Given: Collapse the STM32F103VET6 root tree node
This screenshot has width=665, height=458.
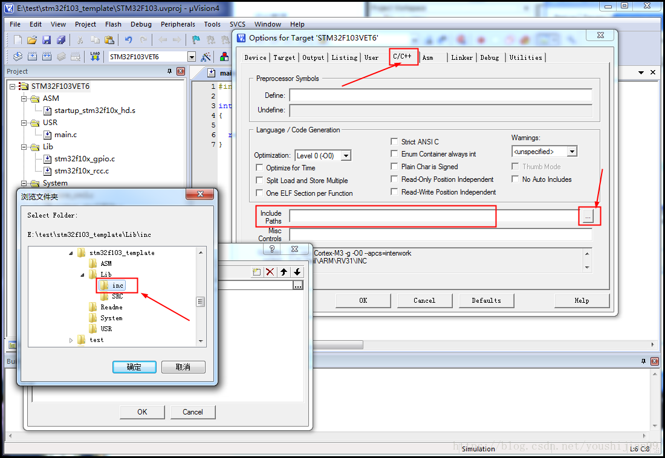Looking at the screenshot, I should [x=12, y=86].
